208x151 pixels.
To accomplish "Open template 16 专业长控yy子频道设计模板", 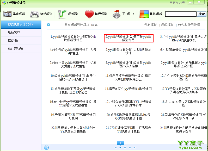I will point(73,104).
